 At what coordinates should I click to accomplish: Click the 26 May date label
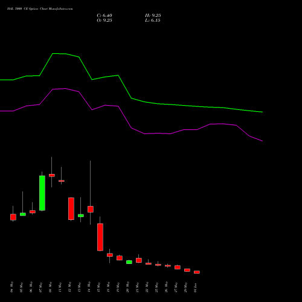pos(166,287)
